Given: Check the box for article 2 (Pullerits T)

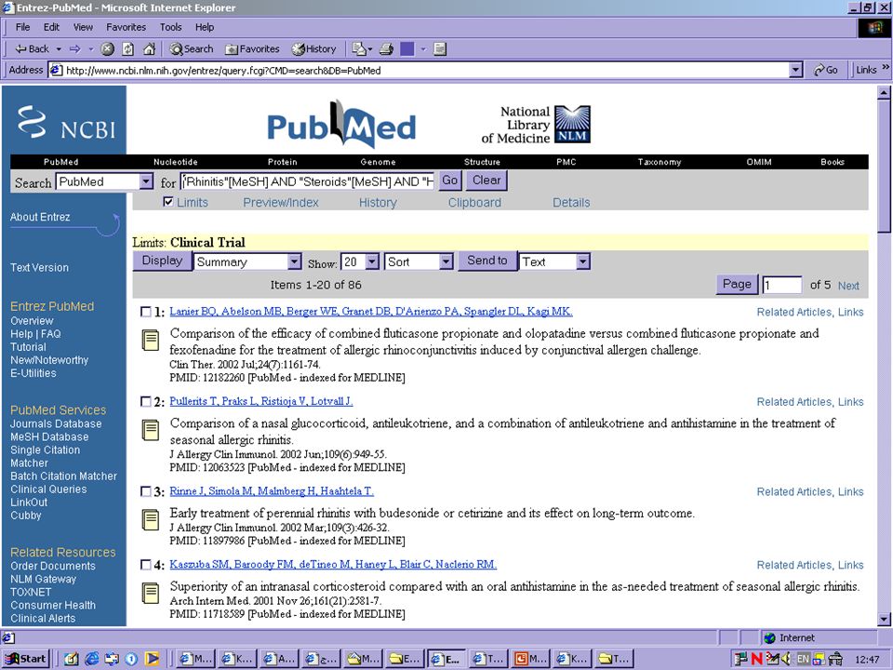Looking at the screenshot, I should pos(146,402).
